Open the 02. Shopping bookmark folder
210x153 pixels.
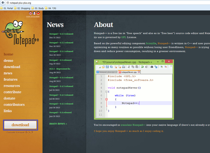pyautogui.click(x=22, y=8)
